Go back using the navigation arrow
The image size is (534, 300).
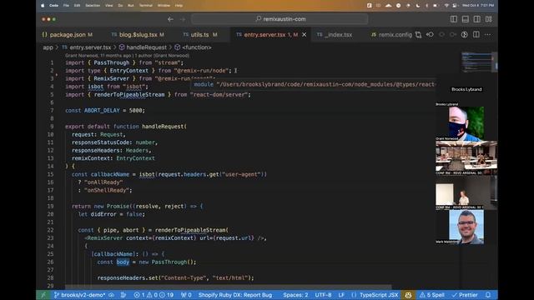[x=170, y=19]
